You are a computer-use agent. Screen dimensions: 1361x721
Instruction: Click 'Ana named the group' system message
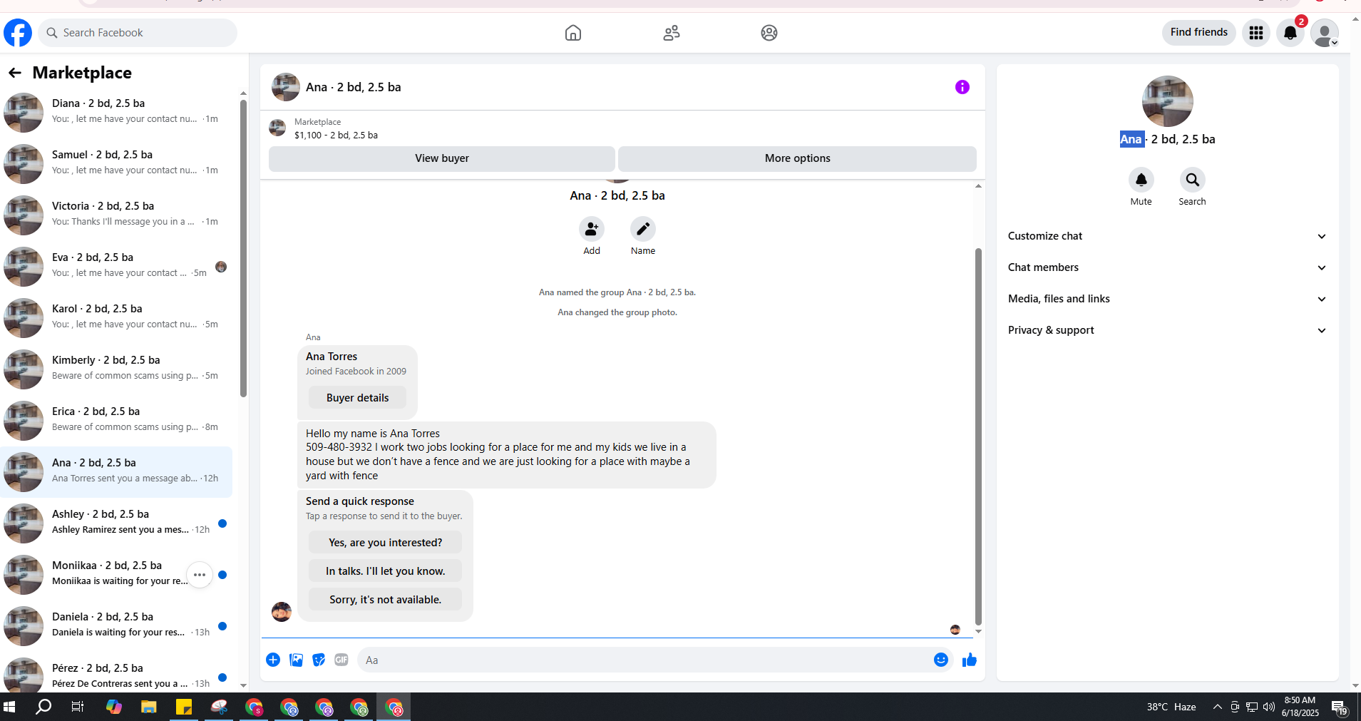617,292
